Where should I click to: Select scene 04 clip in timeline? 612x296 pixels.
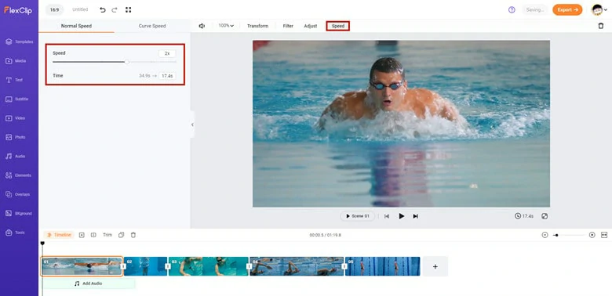pos(297,266)
